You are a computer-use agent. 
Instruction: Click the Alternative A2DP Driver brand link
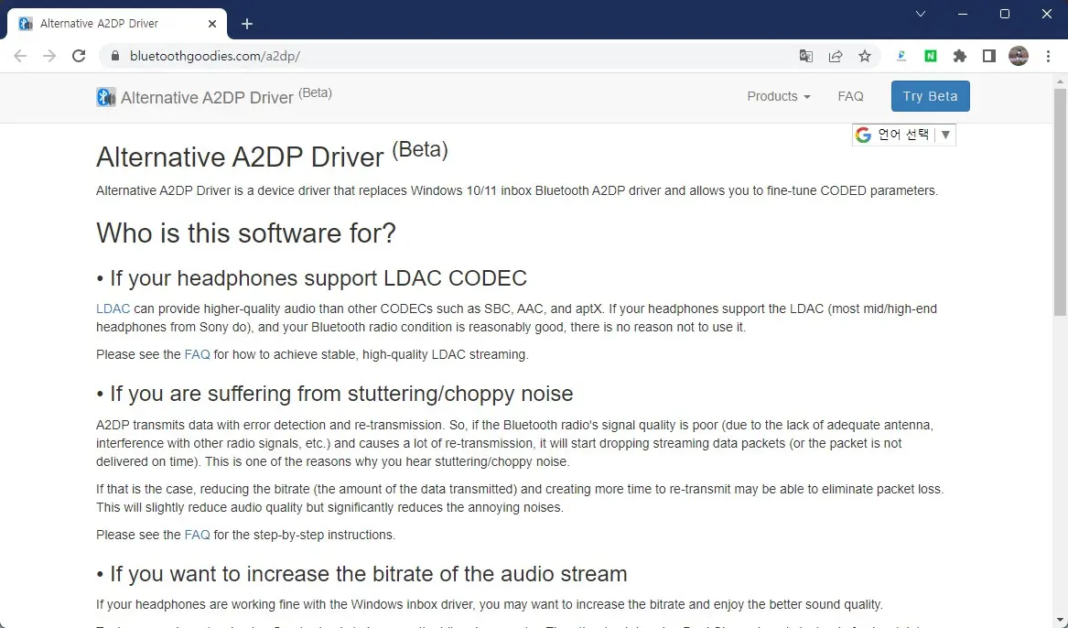pyautogui.click(x=214, y=97)
